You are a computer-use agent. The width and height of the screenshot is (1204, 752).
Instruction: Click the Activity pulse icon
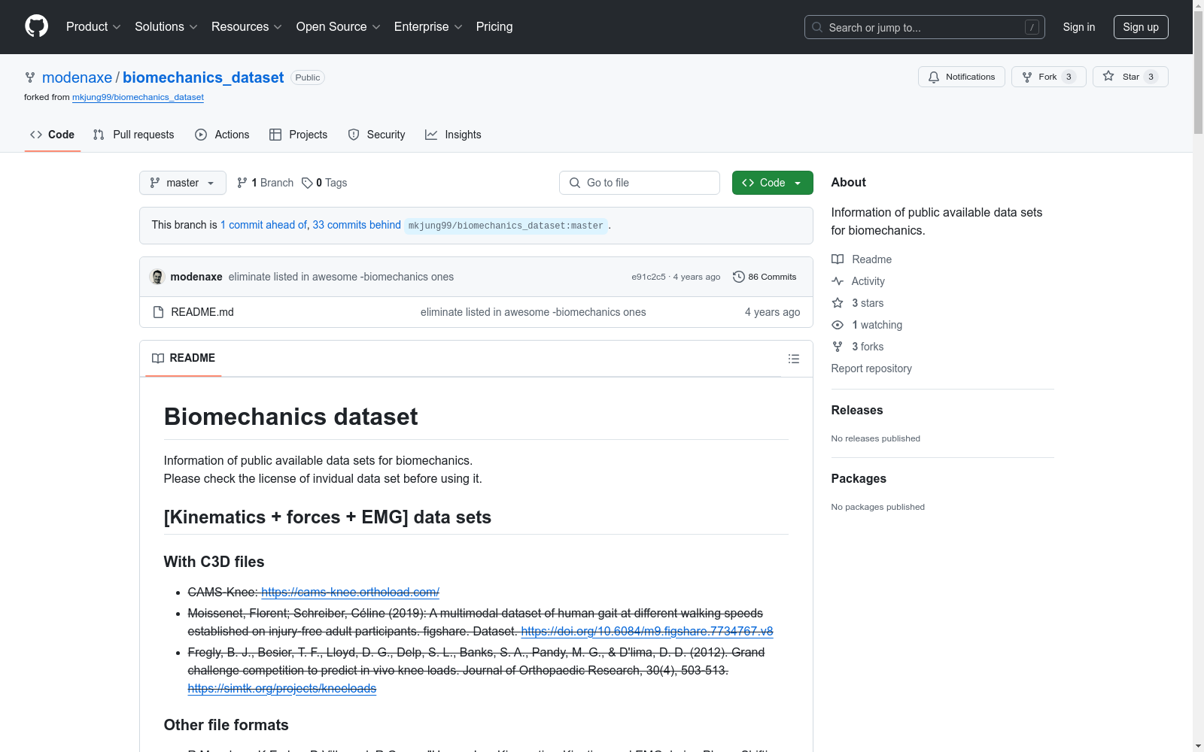[x=838, y=281]
